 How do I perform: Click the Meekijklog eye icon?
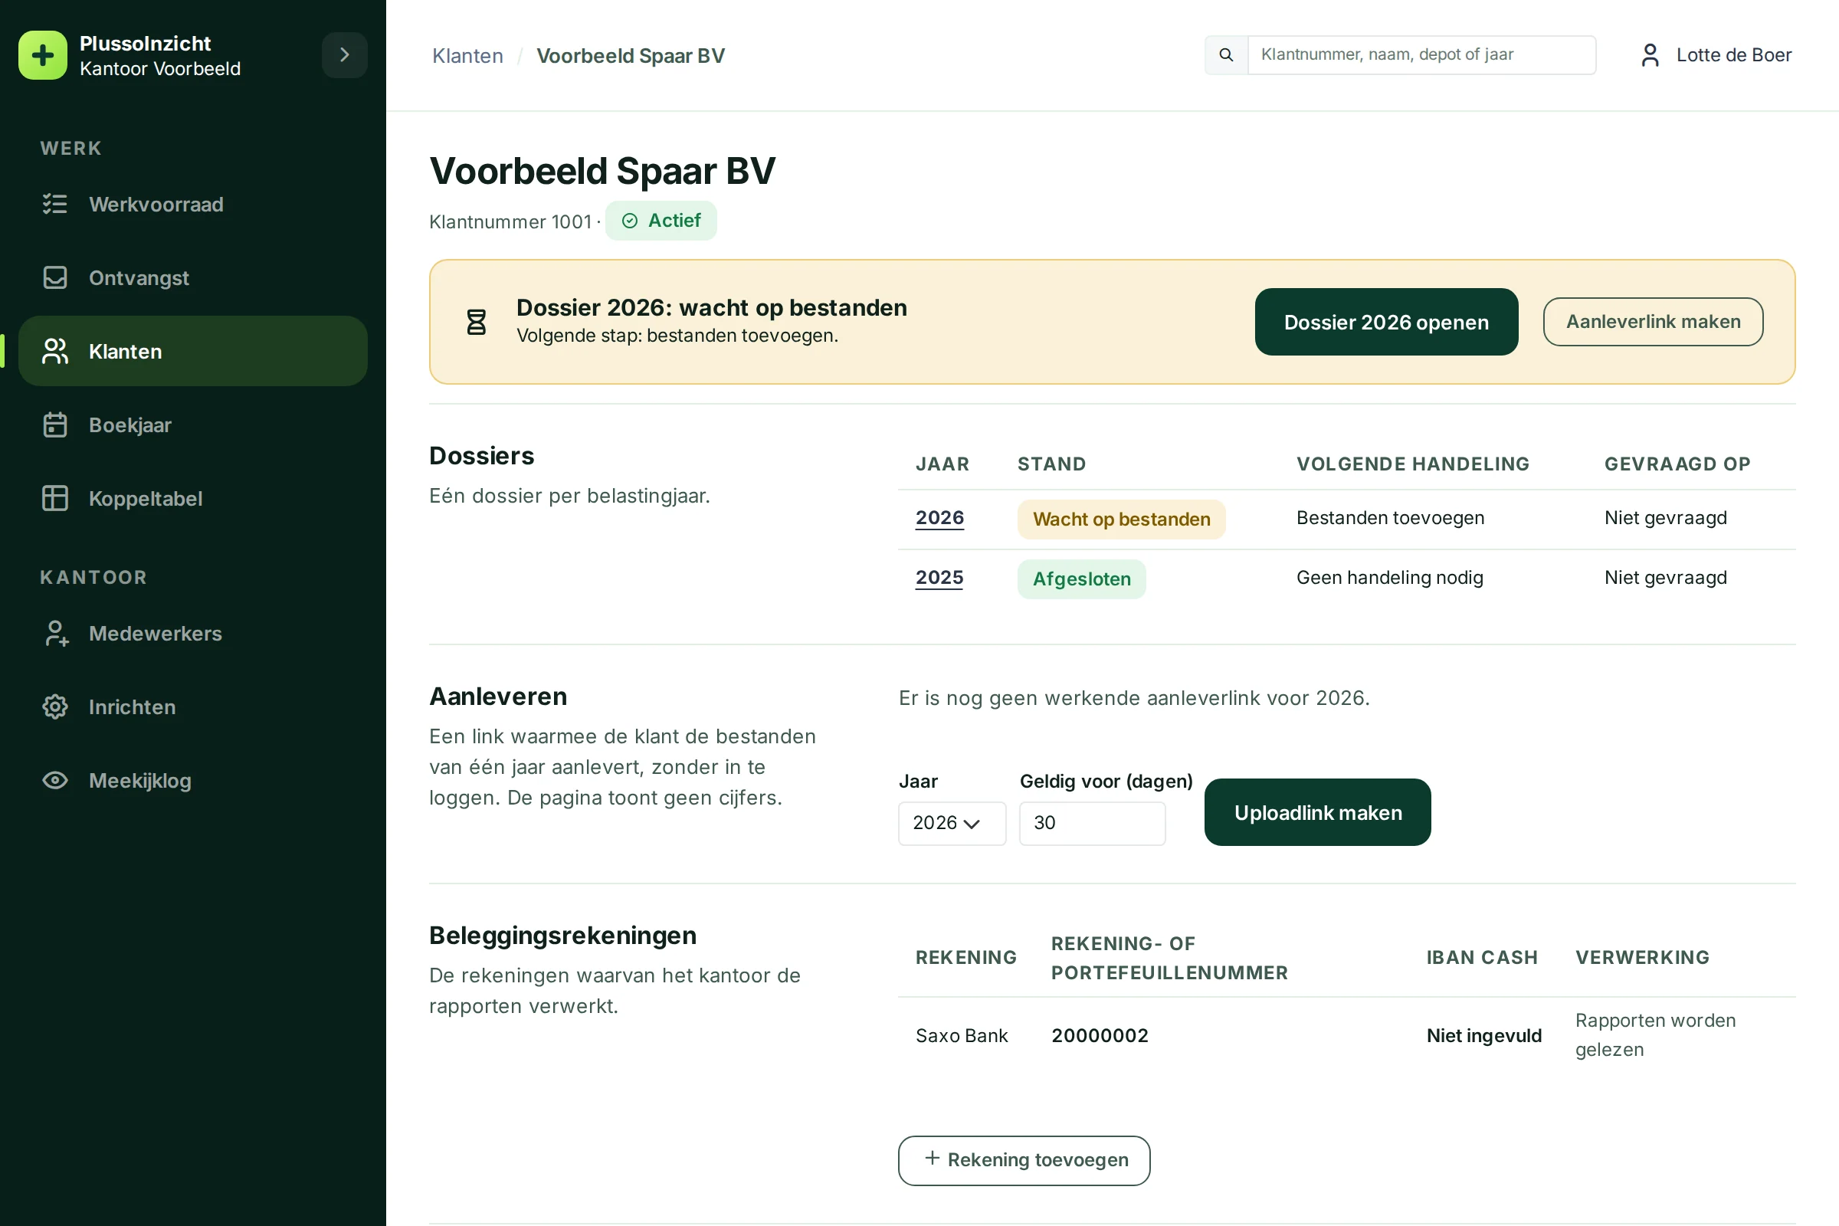coord(54,780)
